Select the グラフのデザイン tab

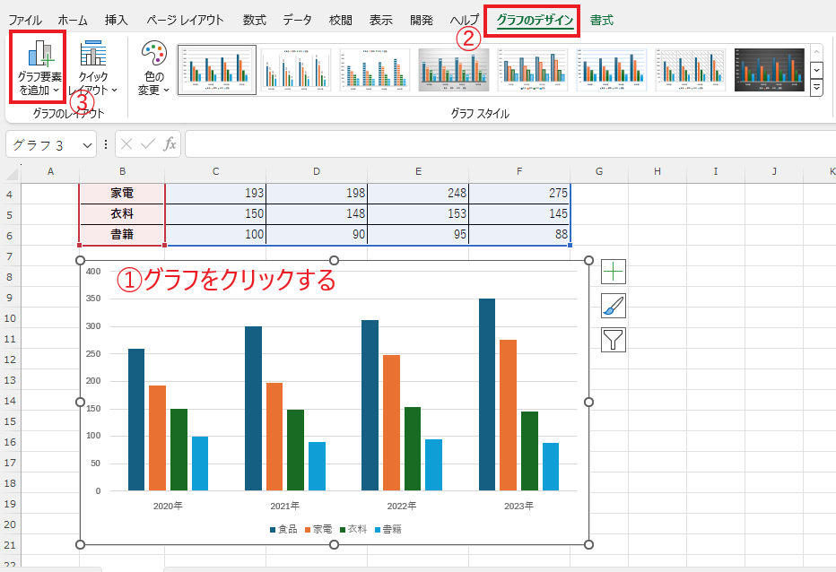535,21
